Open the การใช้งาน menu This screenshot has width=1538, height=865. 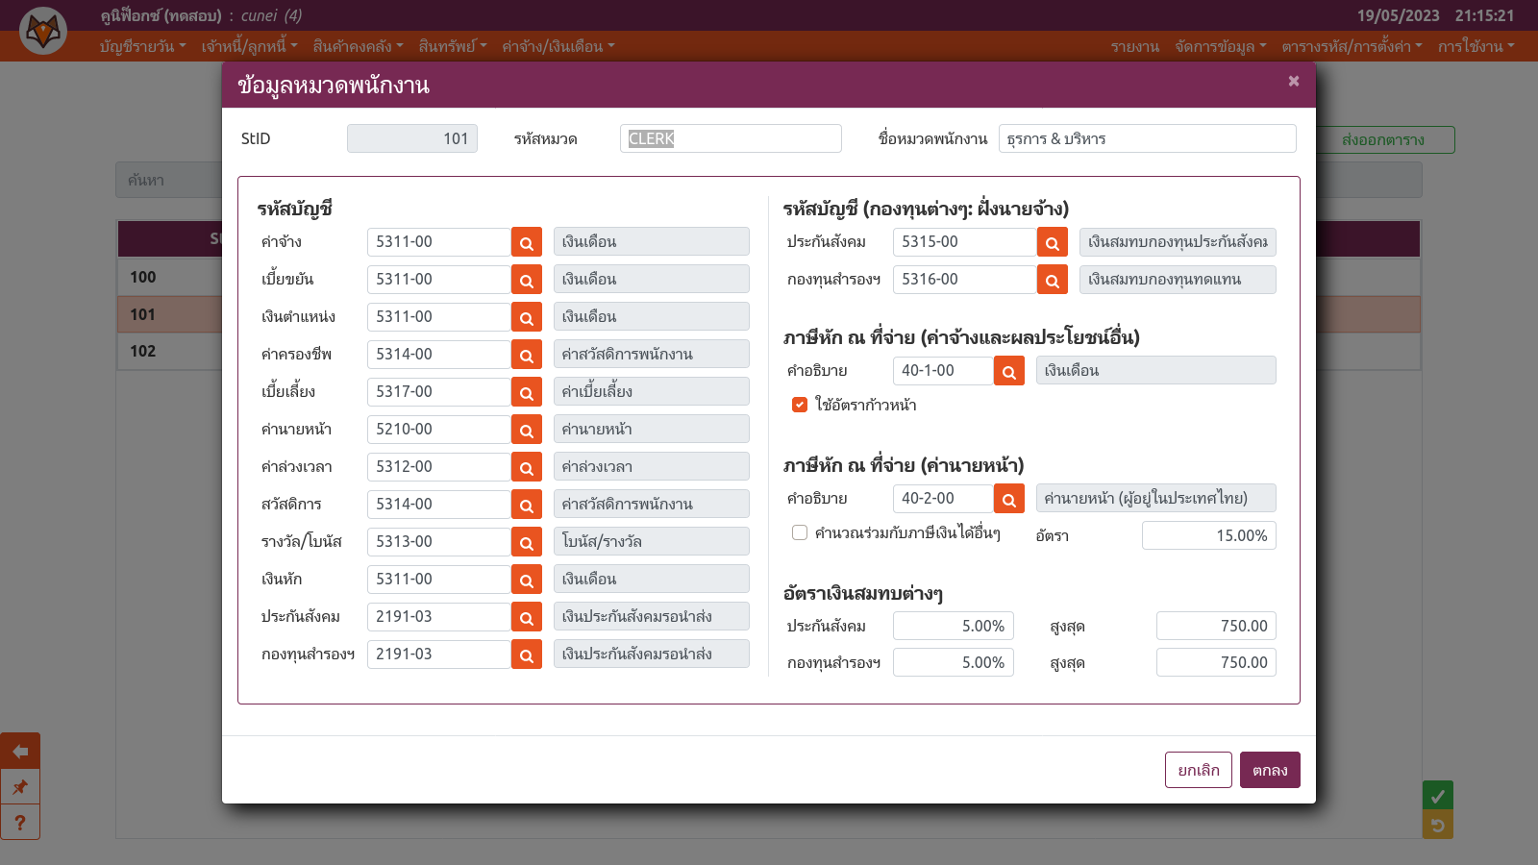[1476, 46]
